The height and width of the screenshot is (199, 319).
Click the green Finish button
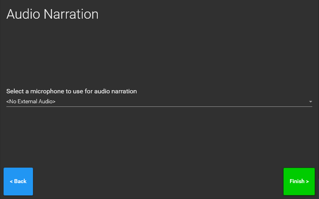[x=299, y=182]
